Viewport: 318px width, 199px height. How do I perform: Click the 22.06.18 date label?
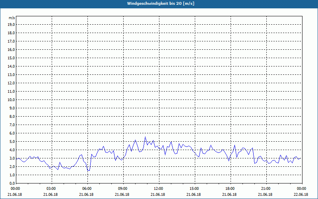[301, 194]
